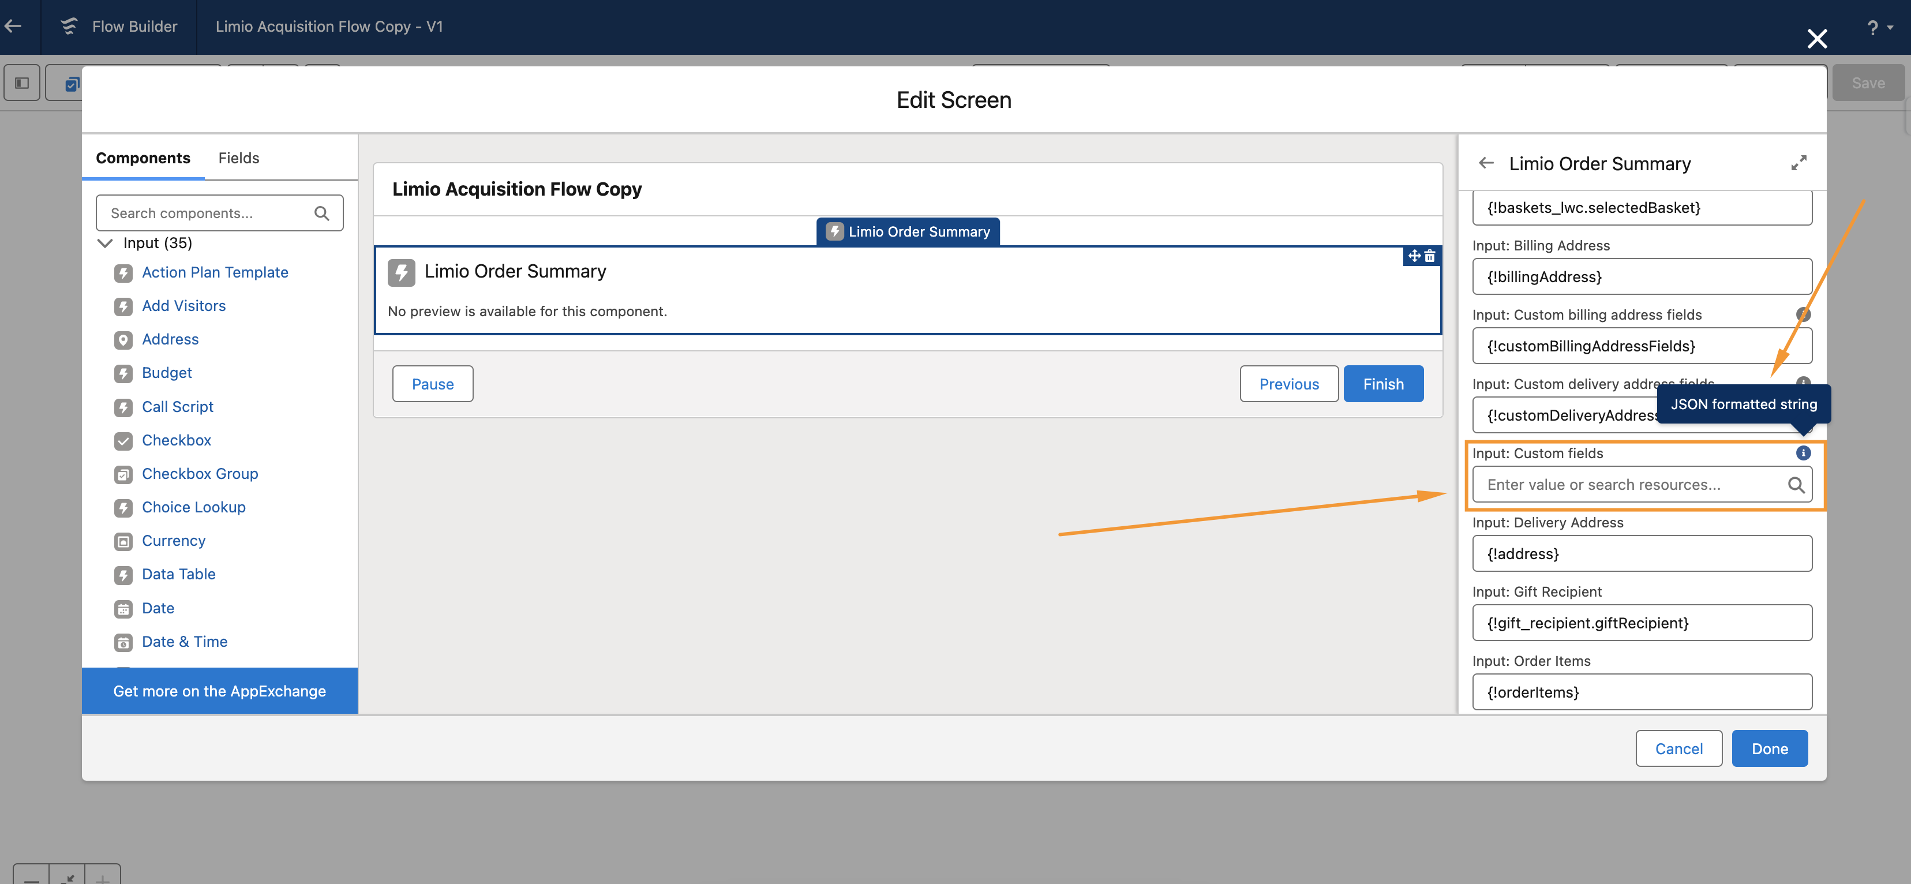Viewport: 1911px width, 884px height.
Task: Go back from Limio Order Summary properties
Action: point(1486,162)
